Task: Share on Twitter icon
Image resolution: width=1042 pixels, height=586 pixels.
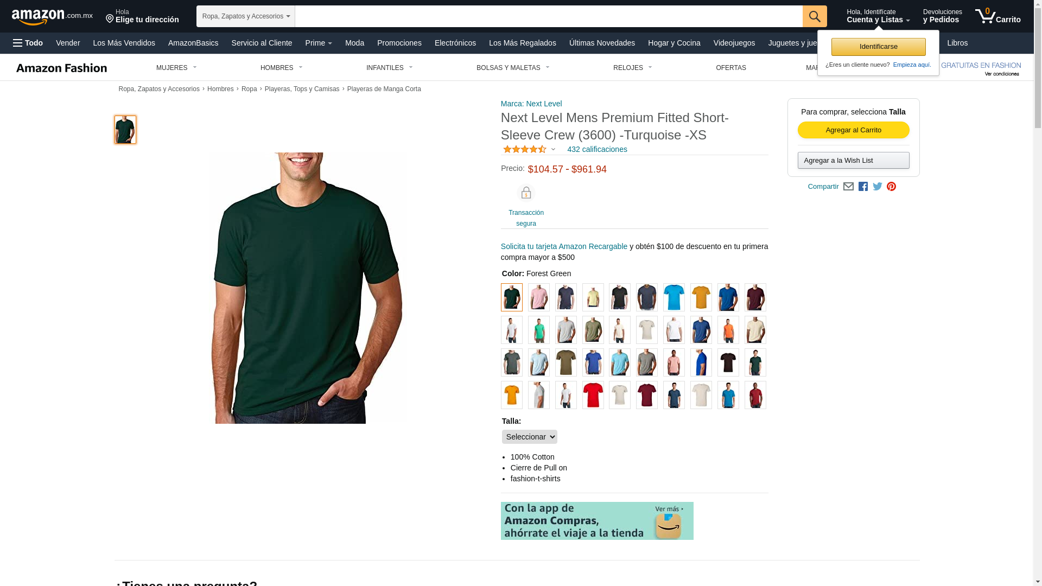Action: 878,187
